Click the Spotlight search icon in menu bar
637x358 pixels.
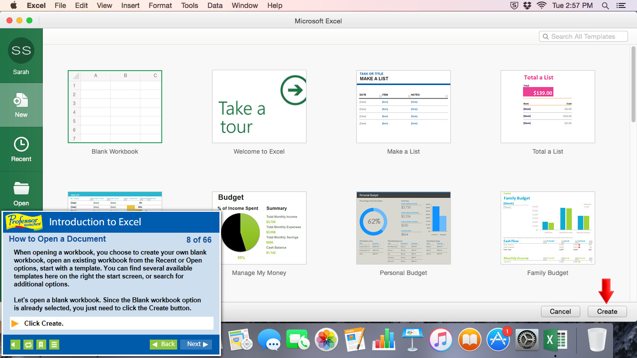(605, 5)
